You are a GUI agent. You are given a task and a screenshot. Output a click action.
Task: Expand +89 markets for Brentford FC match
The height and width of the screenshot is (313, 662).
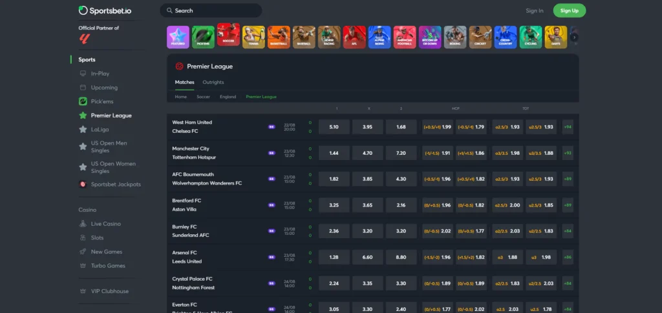pos(568,205)
